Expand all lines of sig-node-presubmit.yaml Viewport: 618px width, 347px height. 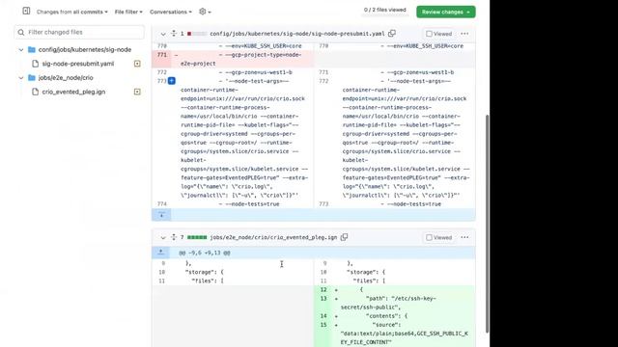click(174, 34)
